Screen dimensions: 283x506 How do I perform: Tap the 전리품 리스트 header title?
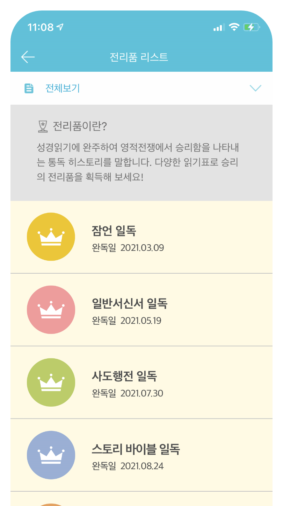tap(139, 57)
